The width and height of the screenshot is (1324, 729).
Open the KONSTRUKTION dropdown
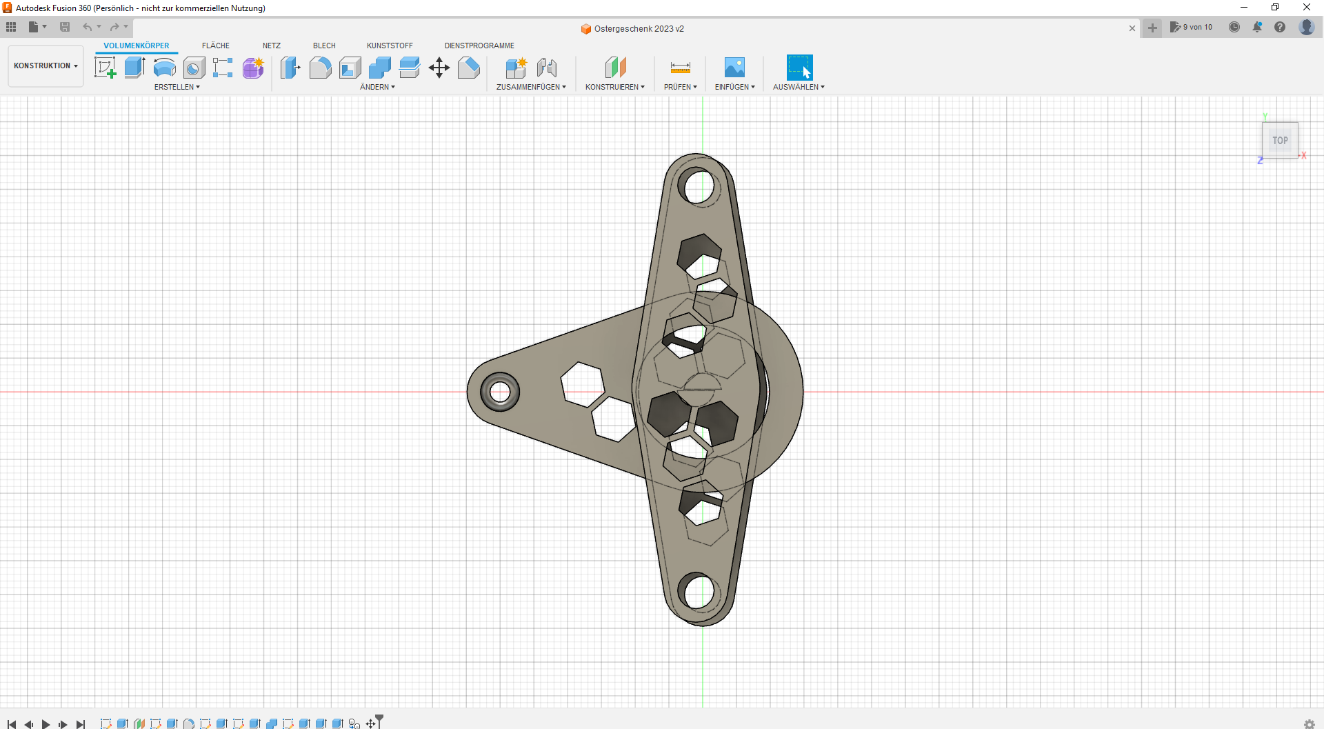pos(45,66)
